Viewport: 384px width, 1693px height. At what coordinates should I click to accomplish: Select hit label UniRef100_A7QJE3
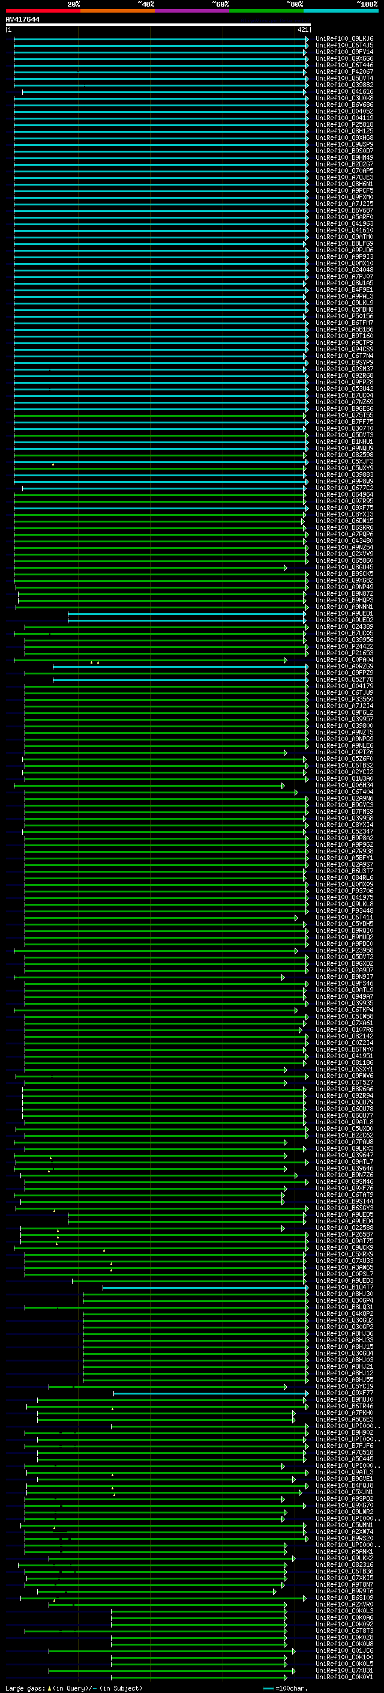tap(344, 177)
